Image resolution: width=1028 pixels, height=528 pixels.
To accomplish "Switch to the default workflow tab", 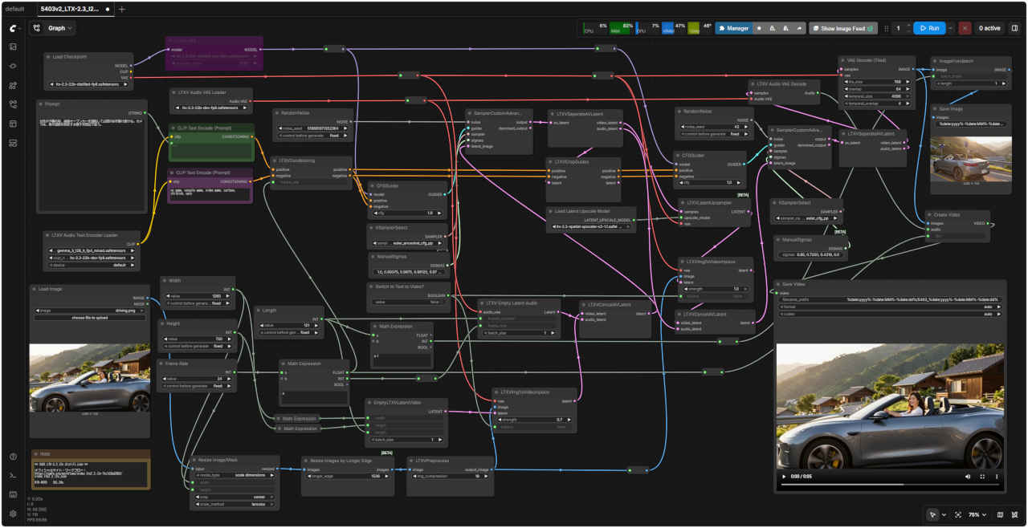I will [x=15, y=9].
